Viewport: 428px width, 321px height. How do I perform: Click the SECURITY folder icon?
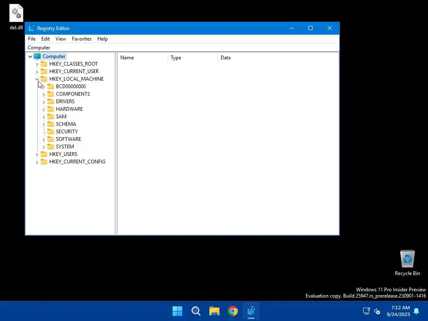pyautogui.click(x=51, y=132)
